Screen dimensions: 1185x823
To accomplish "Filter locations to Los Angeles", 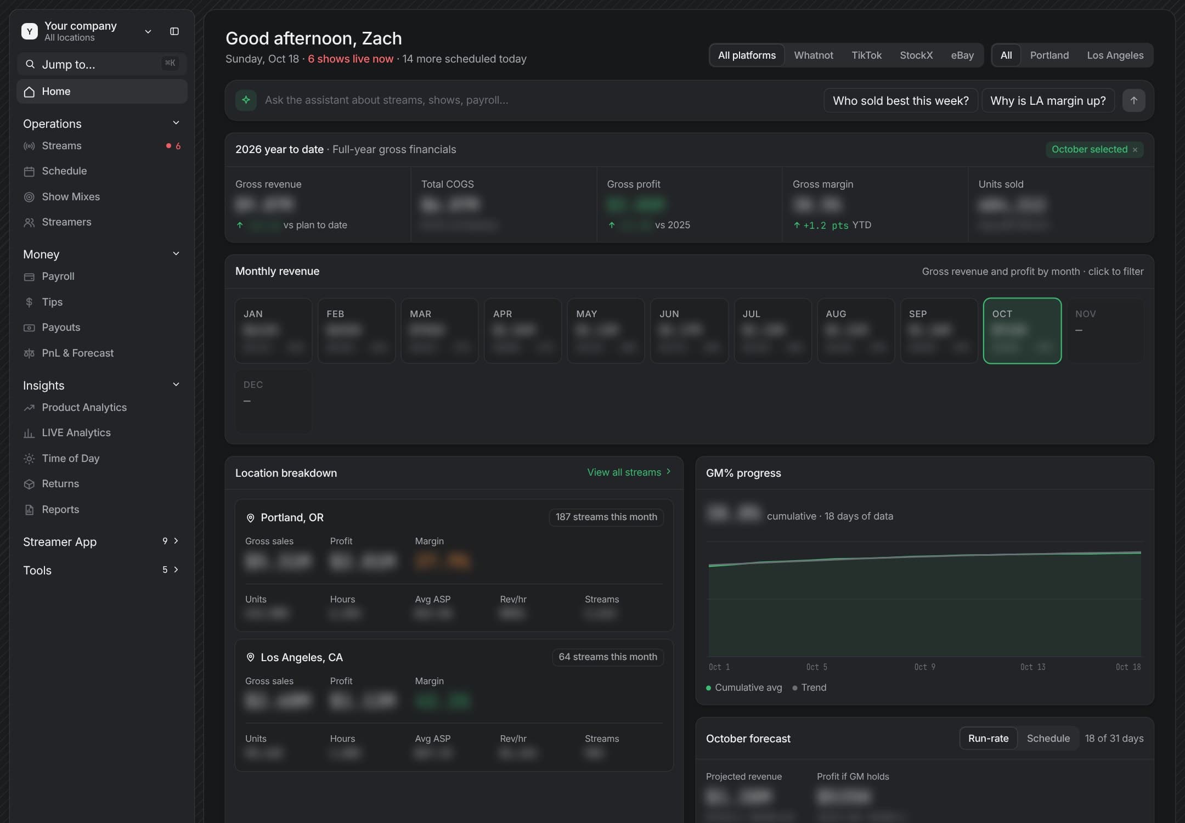I will click(1115, 55).
